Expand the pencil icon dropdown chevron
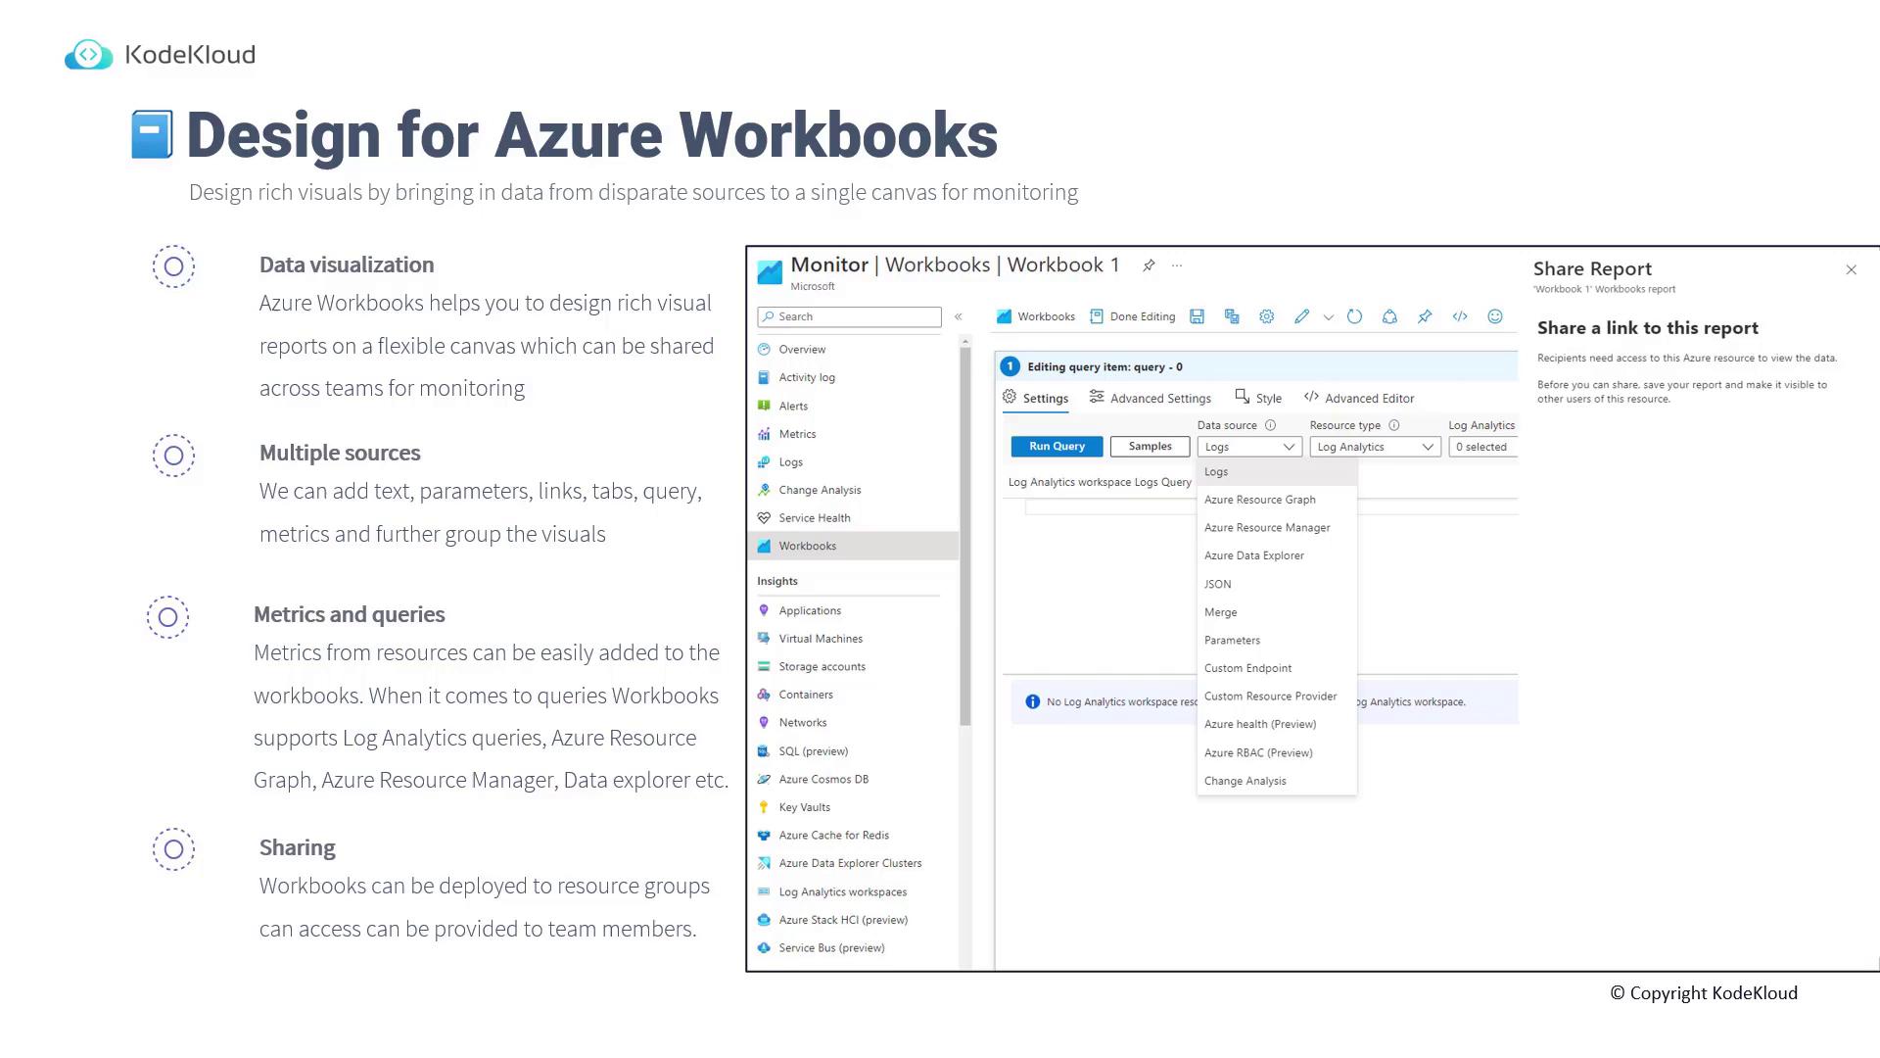1880x1058 pixels. [x=1329, y=317]
